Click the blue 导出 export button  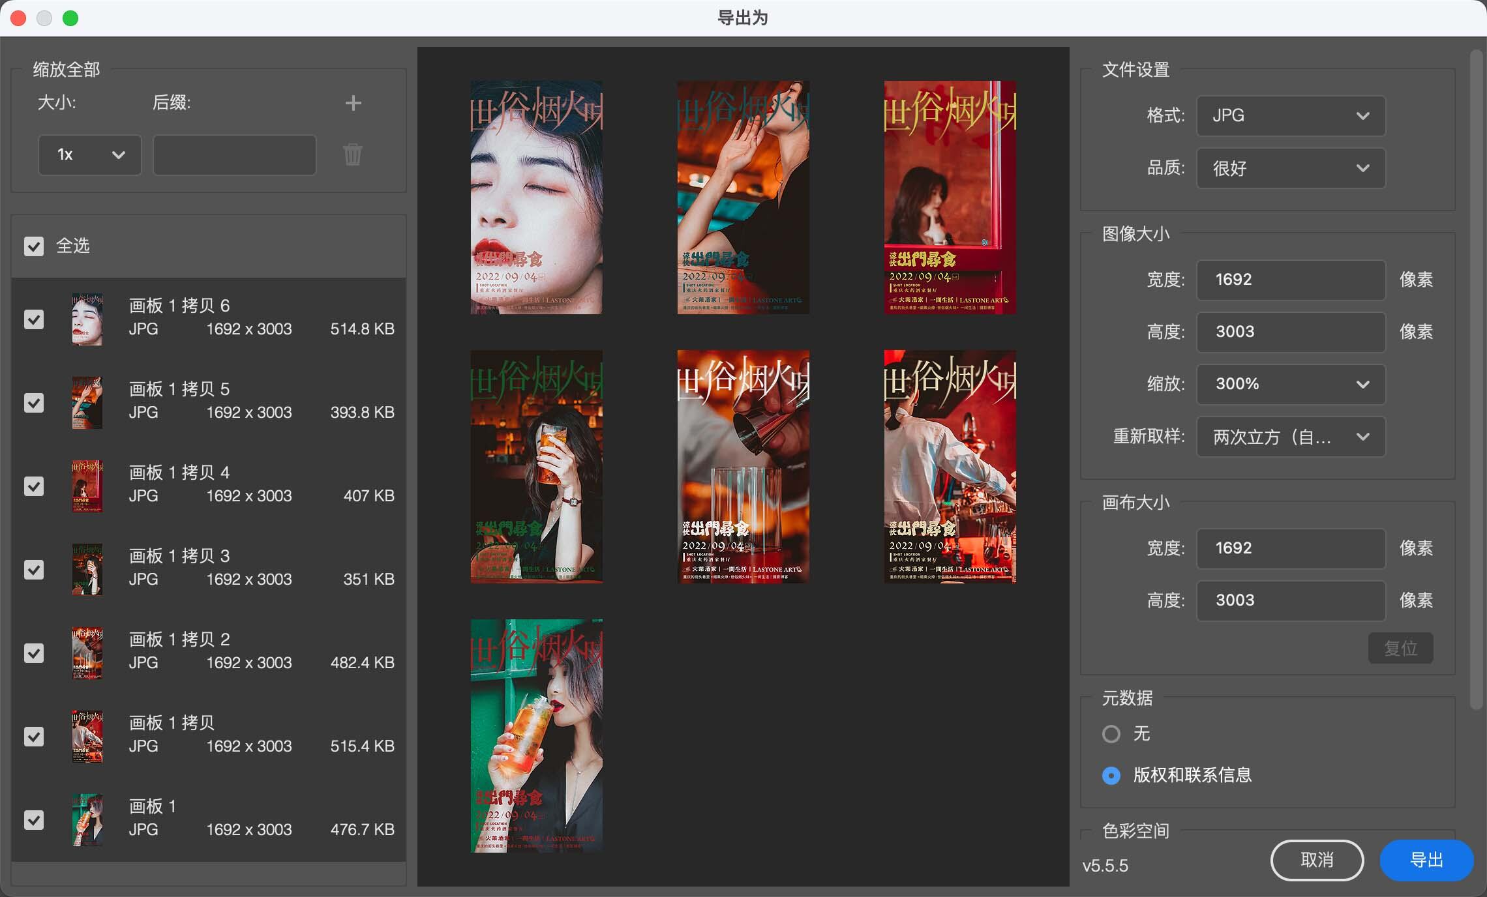[1426, 860]
